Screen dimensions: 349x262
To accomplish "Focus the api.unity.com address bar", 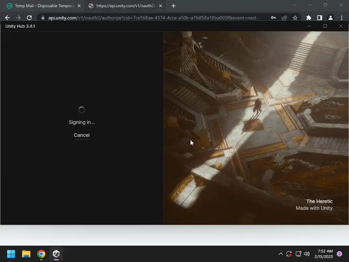I will coord(152,18).
